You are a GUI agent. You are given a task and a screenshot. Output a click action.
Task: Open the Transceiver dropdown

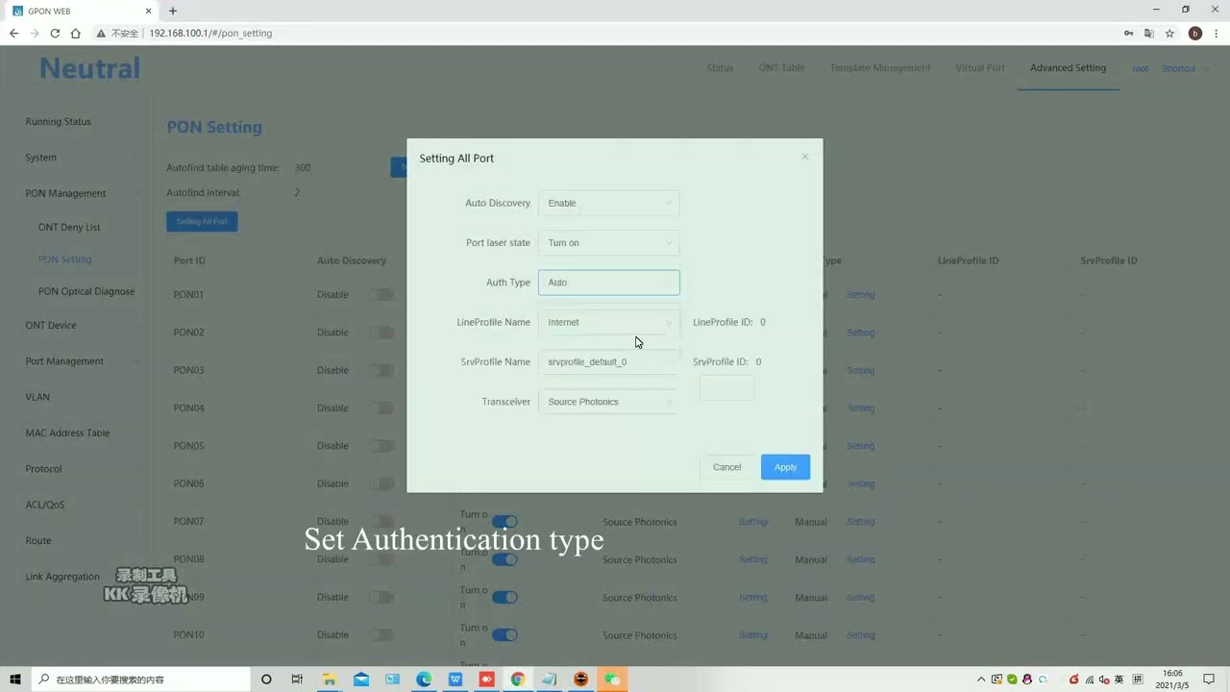click(609, 402)
